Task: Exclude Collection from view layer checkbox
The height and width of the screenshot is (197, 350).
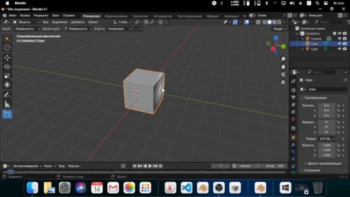Action: pyautogui.click(x=334, y=33)
